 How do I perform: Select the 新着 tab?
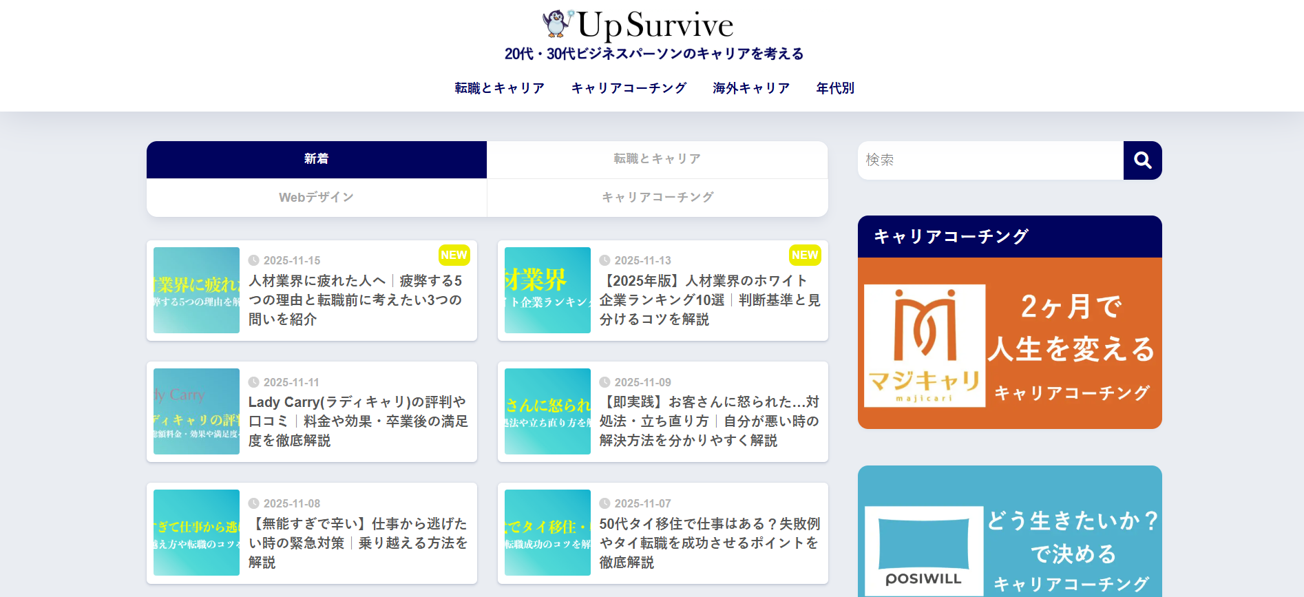[x=317, y=159]
